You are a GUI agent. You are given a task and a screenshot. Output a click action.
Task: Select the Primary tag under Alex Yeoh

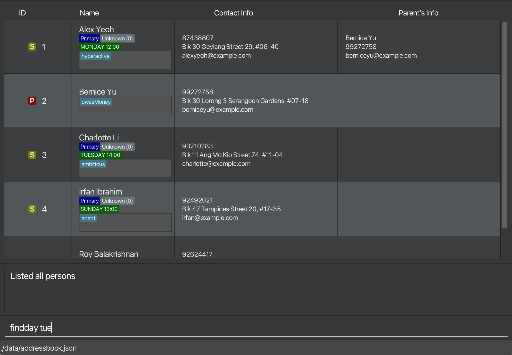click(89, 38)
